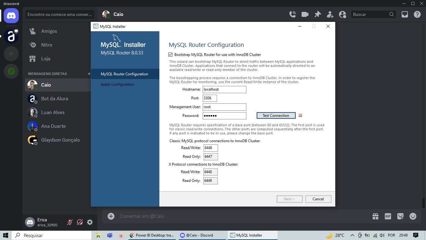Open the weather widget showing 28°C

(x=335, y=235)
